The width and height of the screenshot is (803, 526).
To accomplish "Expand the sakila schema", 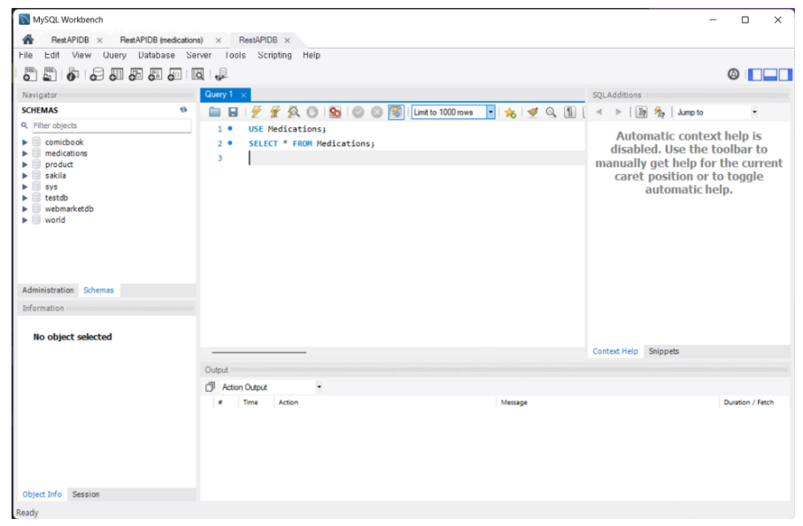I will click(x=25, y=176).
